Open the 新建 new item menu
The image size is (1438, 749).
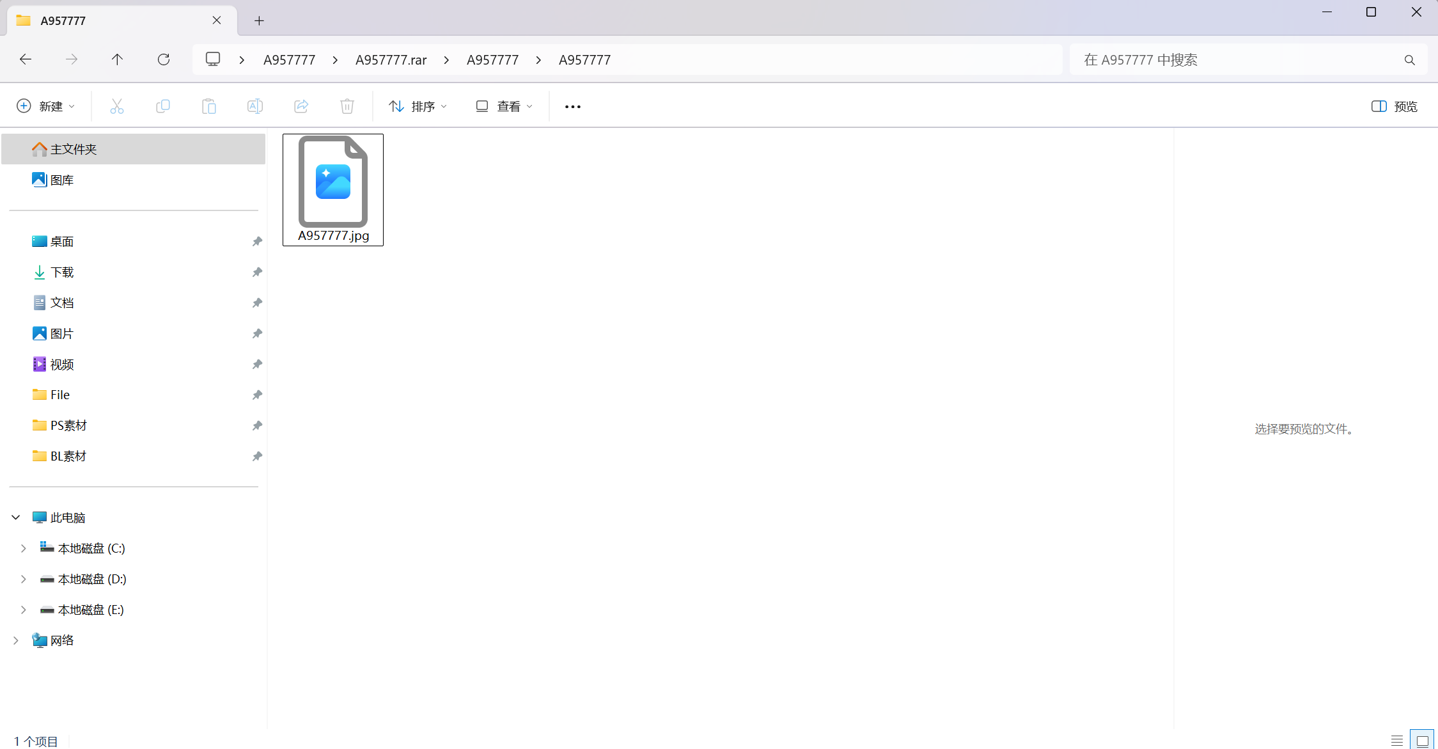point(45,106)
